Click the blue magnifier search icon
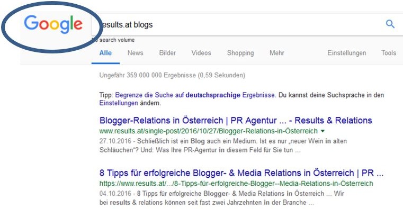403x209 pixels. point(390,24)
